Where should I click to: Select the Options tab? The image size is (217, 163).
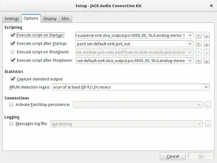pos(31,18)
